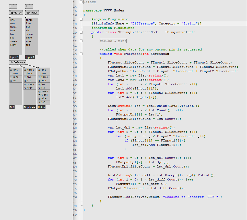Click the collapsed 'usings' label box

click(x=89, y=2)
